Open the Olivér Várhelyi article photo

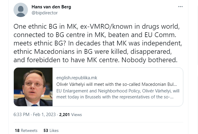click(x=33, y=87)
